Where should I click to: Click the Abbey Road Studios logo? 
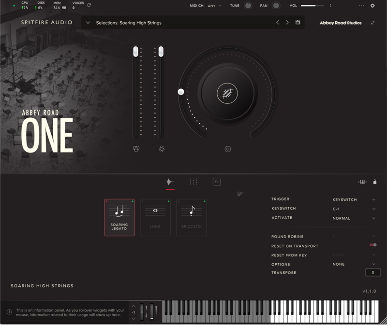[x=341, y=23]
